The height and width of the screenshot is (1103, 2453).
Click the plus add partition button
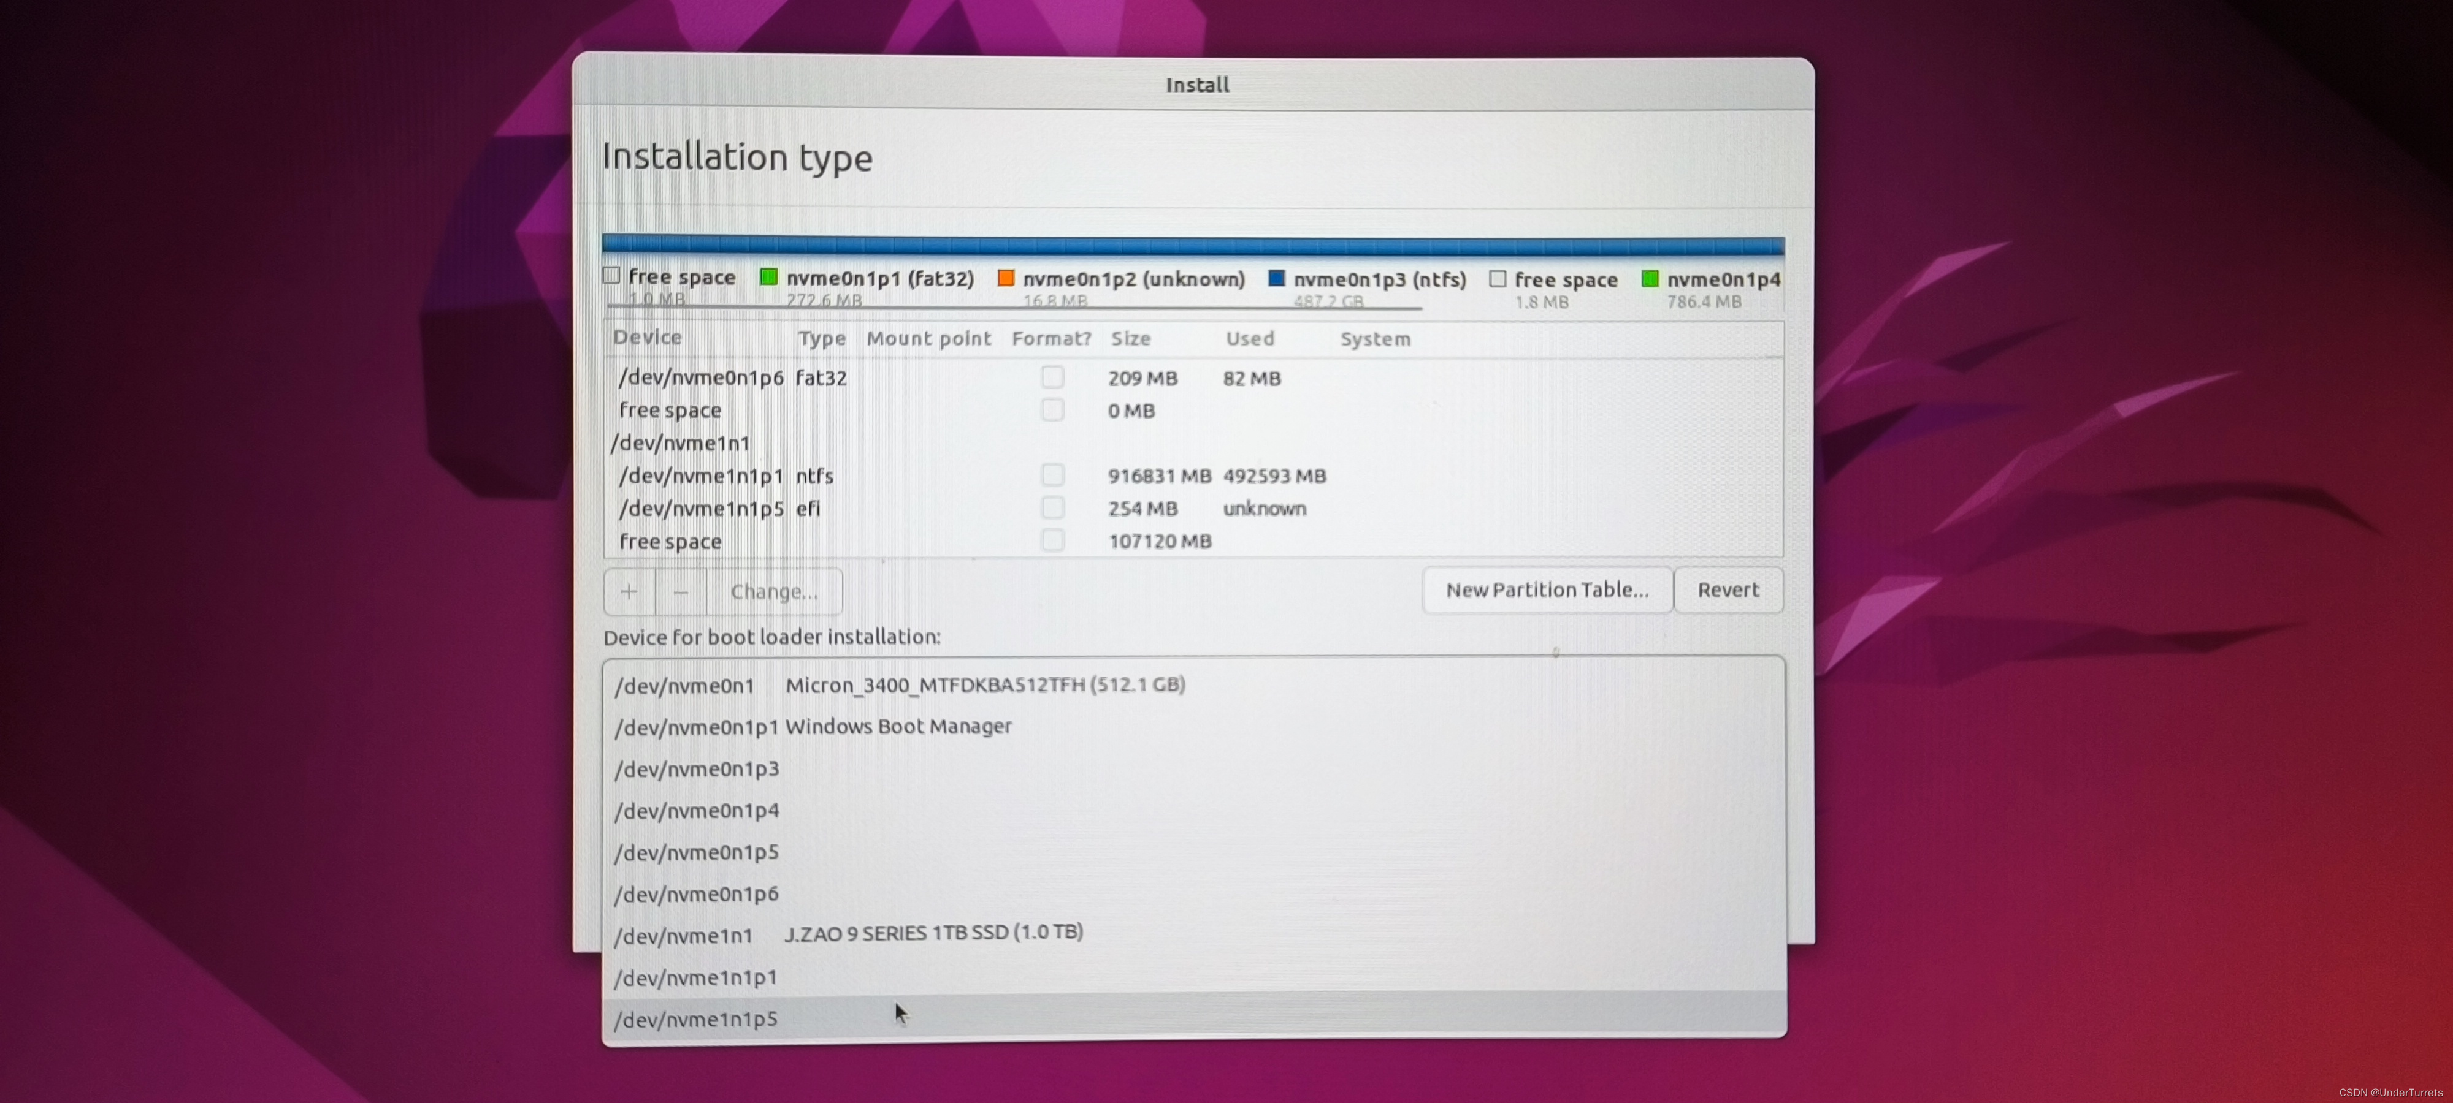629,591
